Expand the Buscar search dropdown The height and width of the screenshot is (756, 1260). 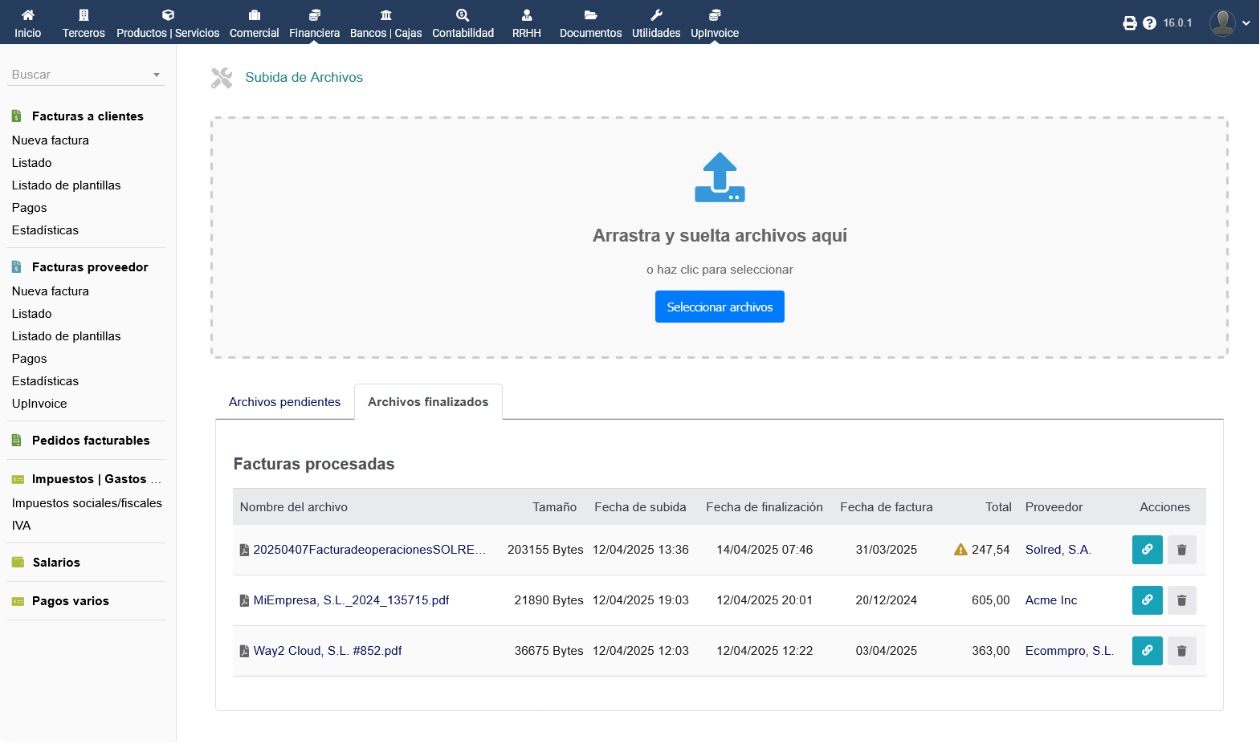coord(157,75)
